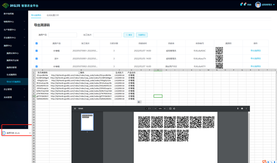The image size is (277, 163).
Task: Rotate the PDF page with rotate icon
Action: pyautogui.click(x=174, y=109)
